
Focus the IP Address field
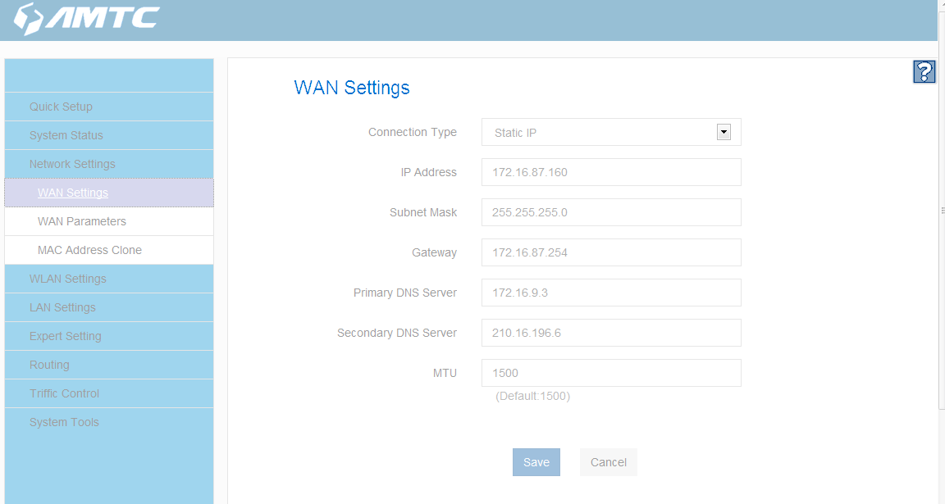pyautogui.click(x=611, y=172)
